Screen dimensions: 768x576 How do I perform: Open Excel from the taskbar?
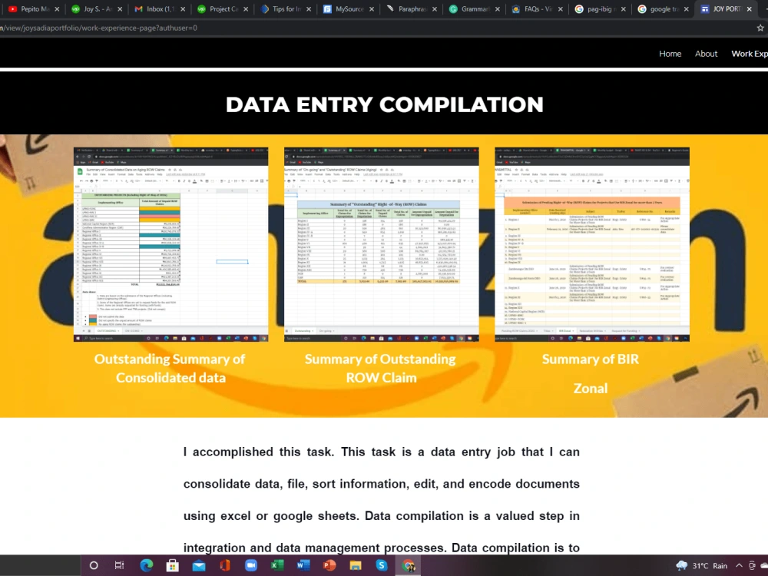point(277,566)
